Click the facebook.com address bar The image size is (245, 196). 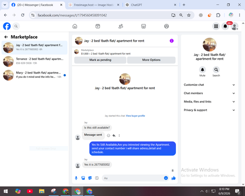pyautogui.click(x=72, y=15)
